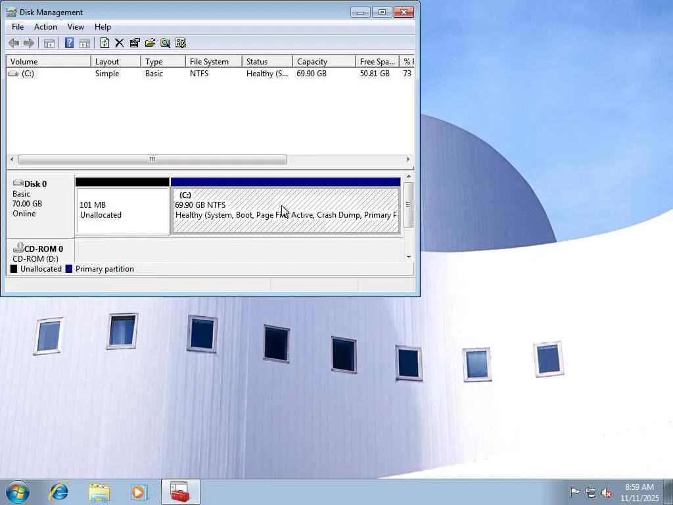Click the 50.81 GB free space cell
The height and width of the screenshot is (505, 673).
[x=375, y=74]
